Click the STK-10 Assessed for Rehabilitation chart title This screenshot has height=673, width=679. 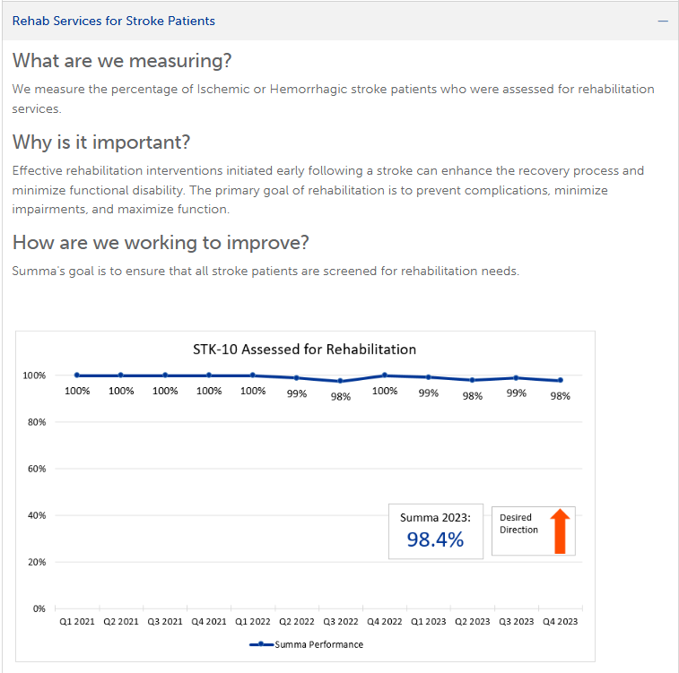(x=305, y=349)
